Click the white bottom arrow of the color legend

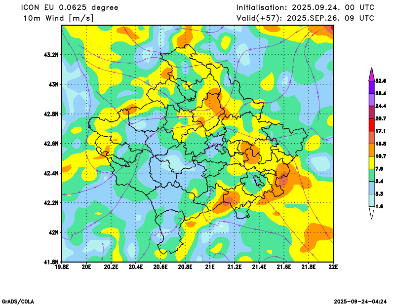[371, 213]
